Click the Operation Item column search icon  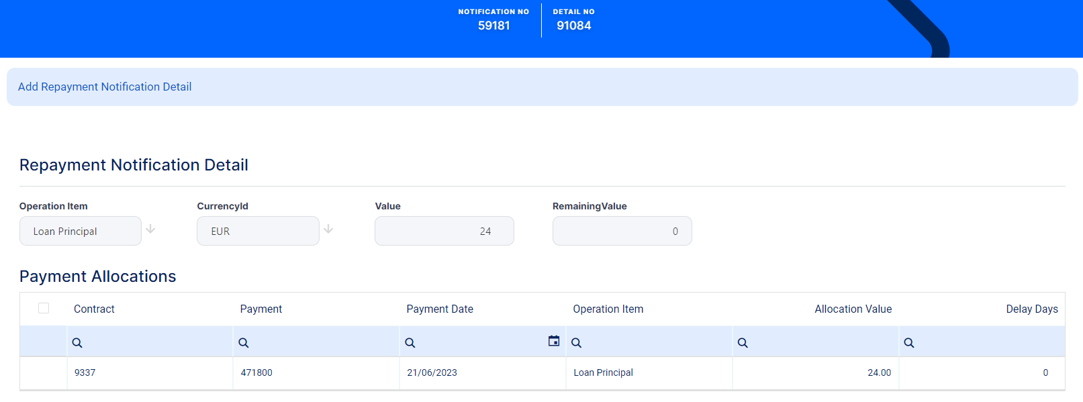[577, 343]
